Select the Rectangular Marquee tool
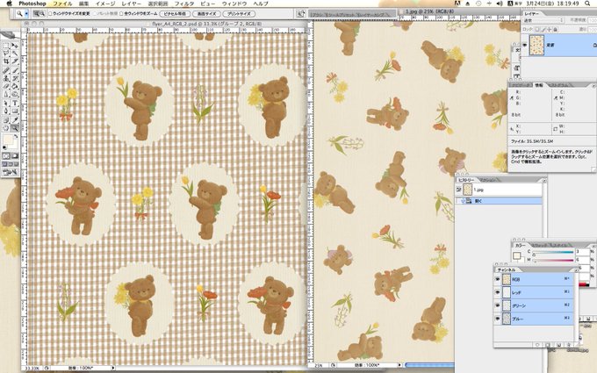 pyautogui.click(x=6, y=46)
